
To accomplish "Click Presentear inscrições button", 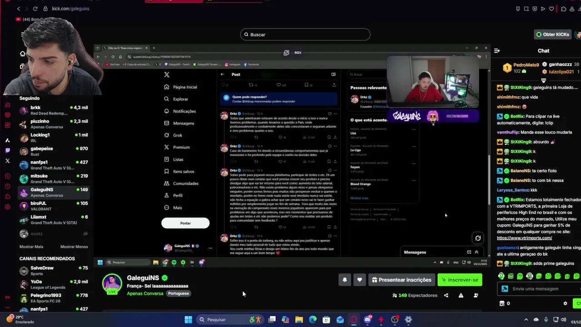I will tap(401, 280).
